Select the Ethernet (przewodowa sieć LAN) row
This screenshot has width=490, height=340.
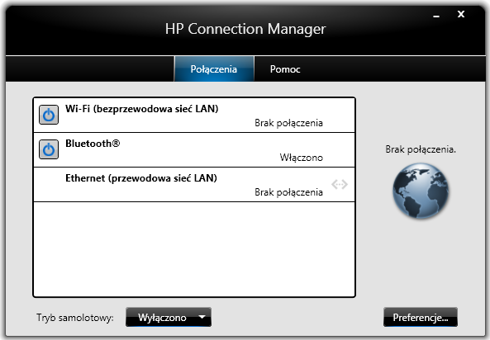pos(194,185)
